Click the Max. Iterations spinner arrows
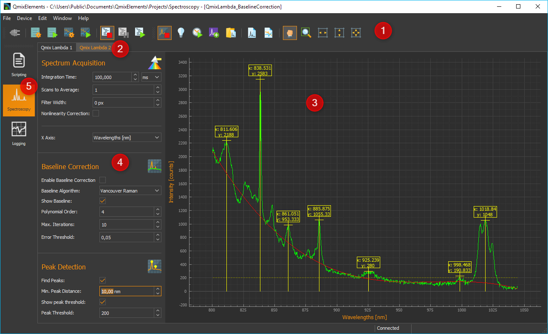Screen dimensions: 548x334 click(x=158, y=224)
